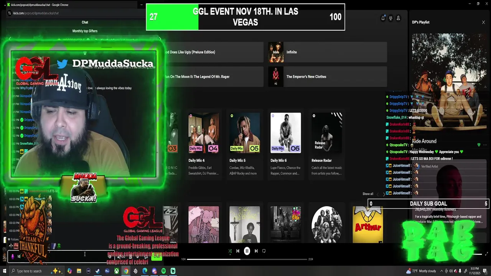Open File Explorer from the taskbar
The height and width of the screenshot is (276, 491).
[x=79, y=271]
